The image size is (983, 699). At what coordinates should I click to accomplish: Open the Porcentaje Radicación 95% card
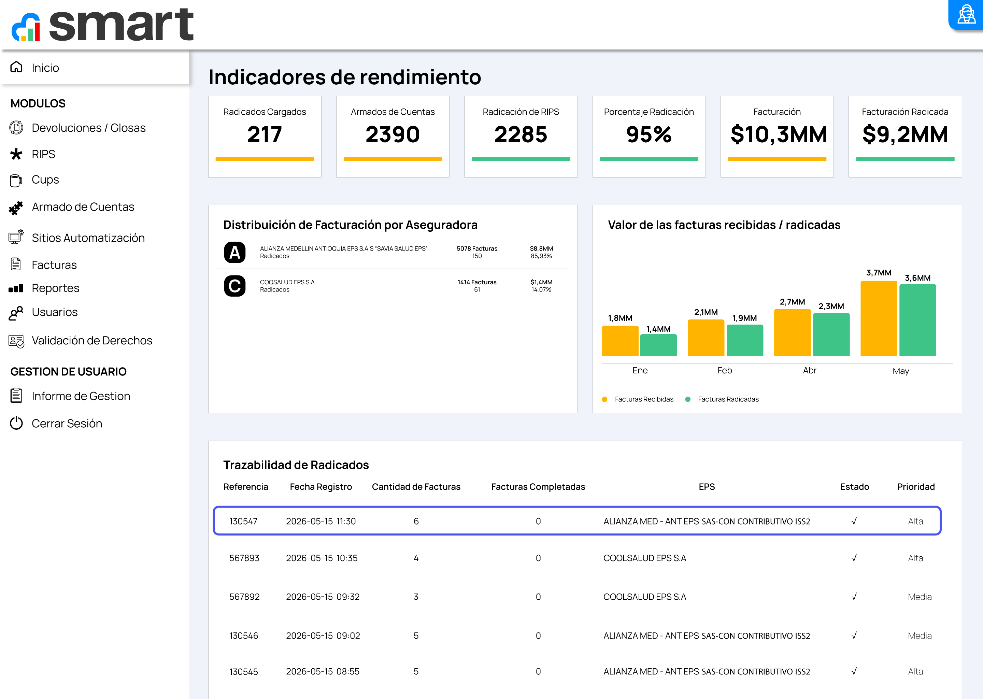[x=649, y=137]
